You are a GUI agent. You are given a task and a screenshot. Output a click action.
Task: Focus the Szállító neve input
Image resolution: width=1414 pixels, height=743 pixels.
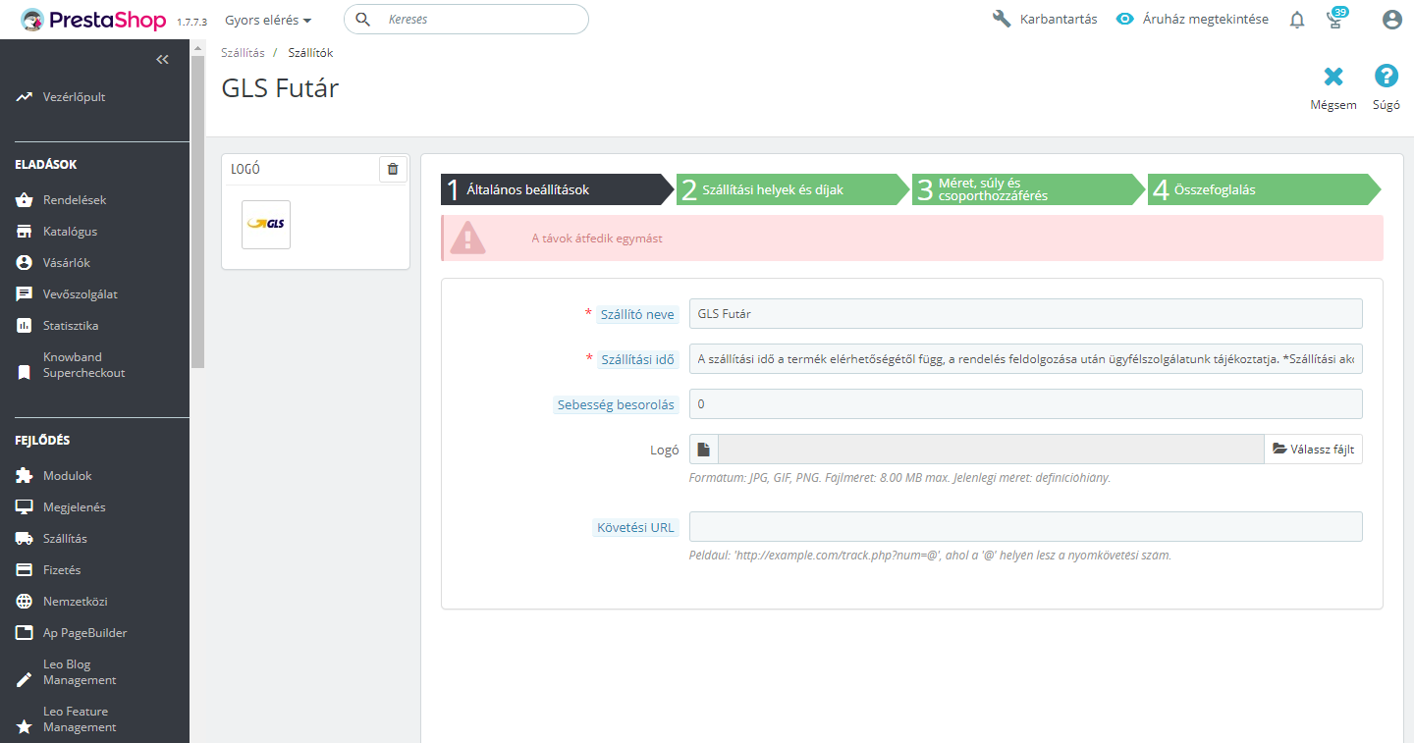click(1026, 313)
